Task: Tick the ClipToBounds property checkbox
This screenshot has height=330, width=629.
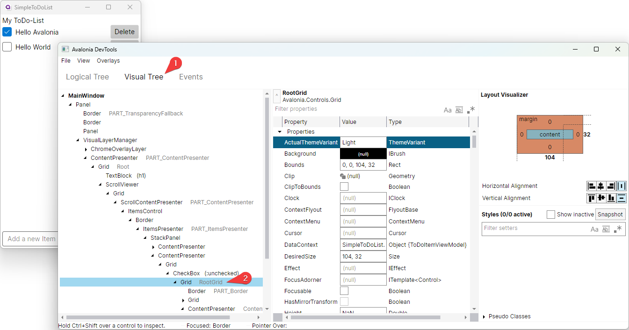Action: tap(344, 187)
